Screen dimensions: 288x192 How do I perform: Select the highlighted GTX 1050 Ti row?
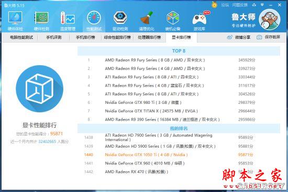tap(179, 154)
